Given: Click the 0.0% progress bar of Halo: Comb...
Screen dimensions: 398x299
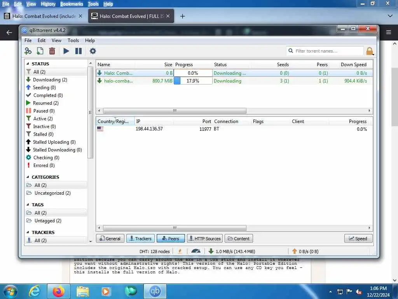Looking at the screenshot, I should coord(193,73).
